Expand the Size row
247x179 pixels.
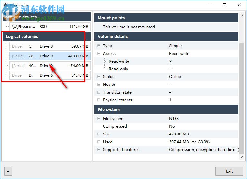[99, 134]
